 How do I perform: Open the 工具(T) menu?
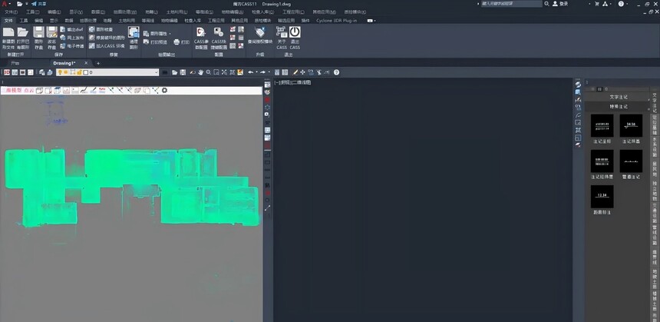click(33, 12)
